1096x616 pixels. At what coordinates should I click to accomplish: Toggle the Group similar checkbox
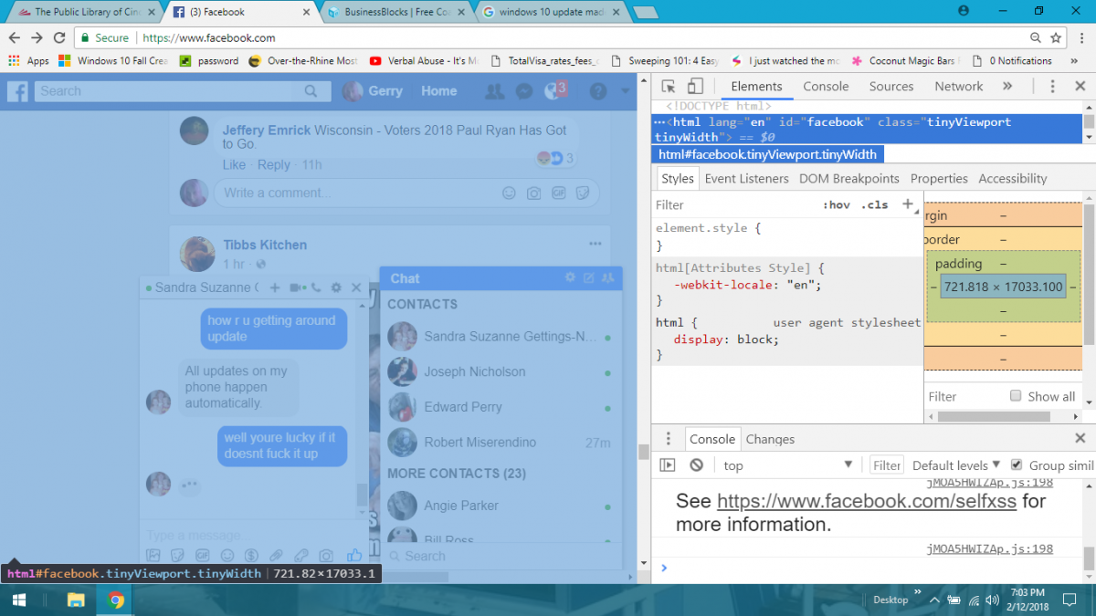[x=1017, y=465]
